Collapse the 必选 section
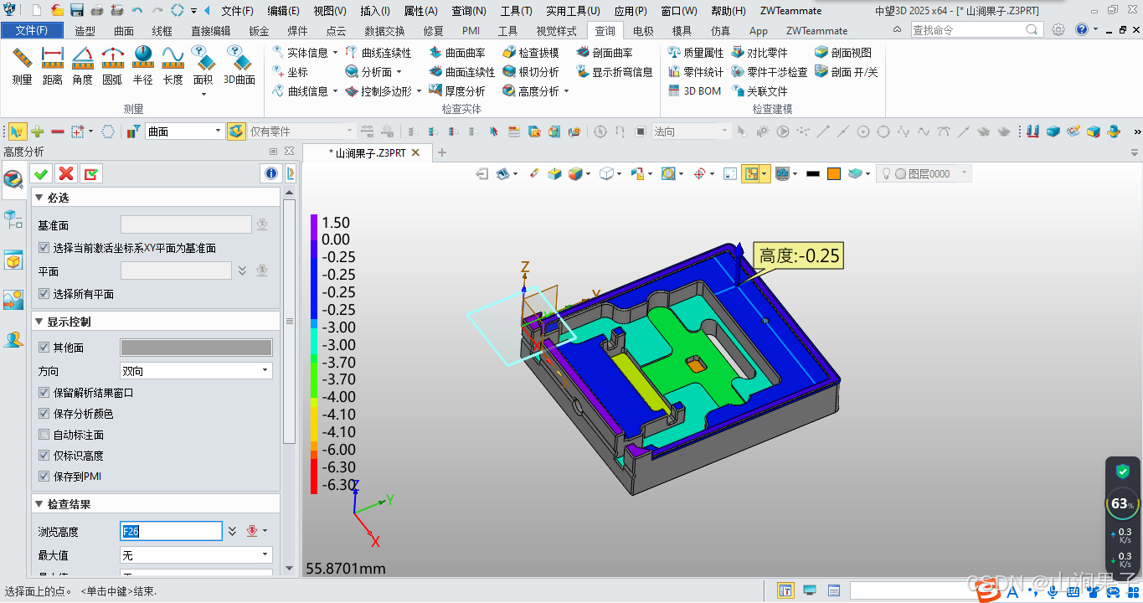This screenshot has width=1143, height=603. (x=39, y=198)
